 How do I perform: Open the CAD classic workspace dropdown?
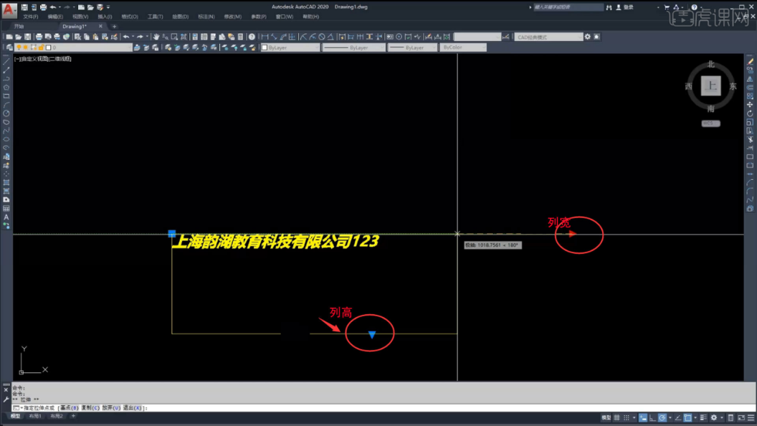[549, 37]
